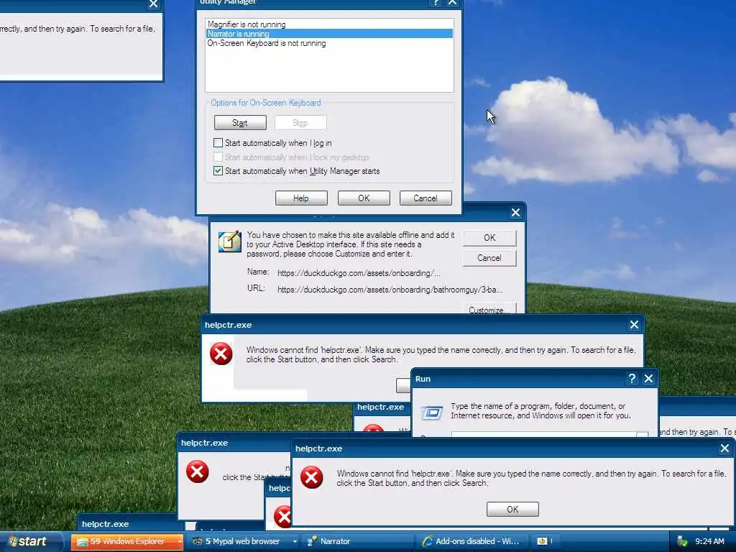
Task: Expand the Windows Explorer group dropdown arrow
Action: click(x=179, y=542)
